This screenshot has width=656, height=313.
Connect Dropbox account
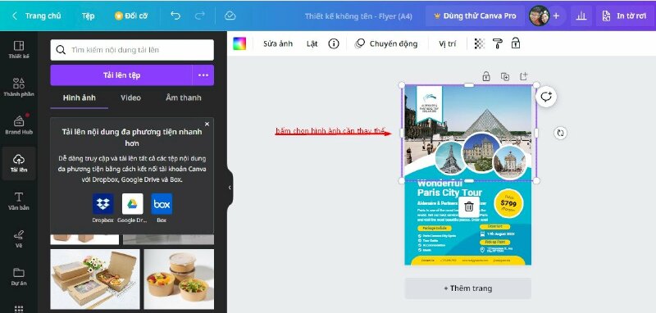(103, 204)
